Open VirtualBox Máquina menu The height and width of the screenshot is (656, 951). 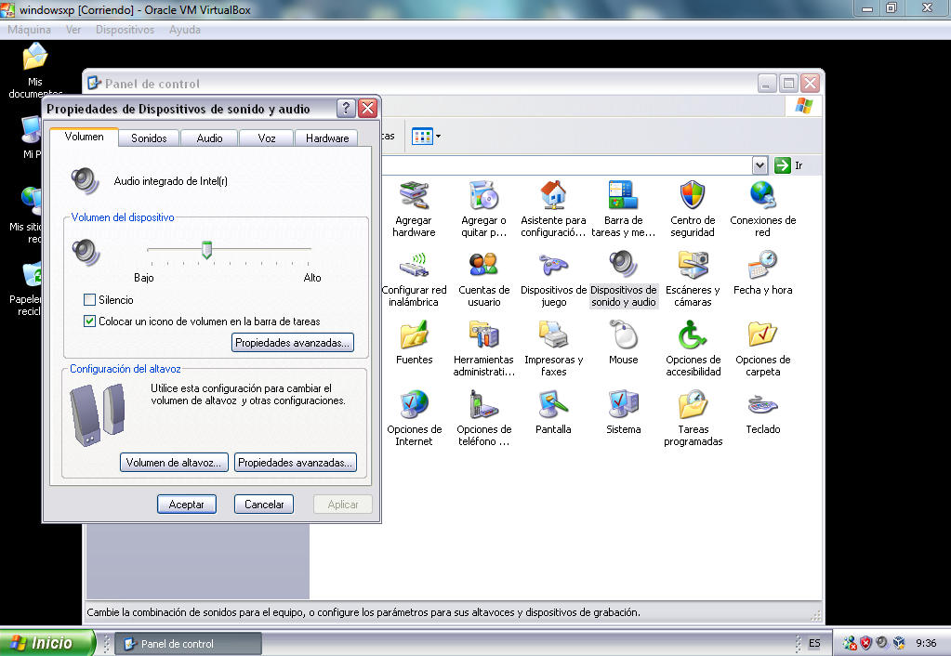tap(29, 30)
